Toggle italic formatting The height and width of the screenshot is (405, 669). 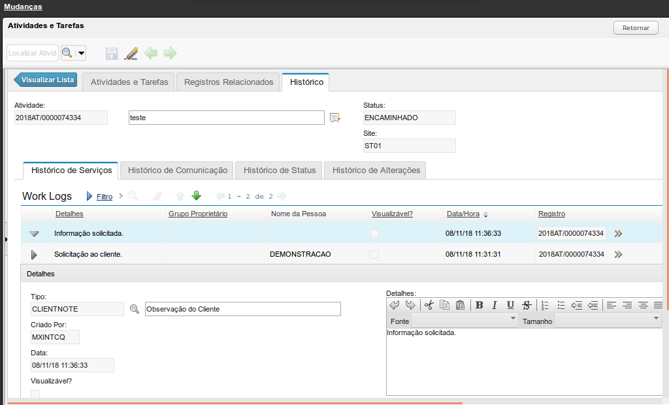tap(495, 305)
